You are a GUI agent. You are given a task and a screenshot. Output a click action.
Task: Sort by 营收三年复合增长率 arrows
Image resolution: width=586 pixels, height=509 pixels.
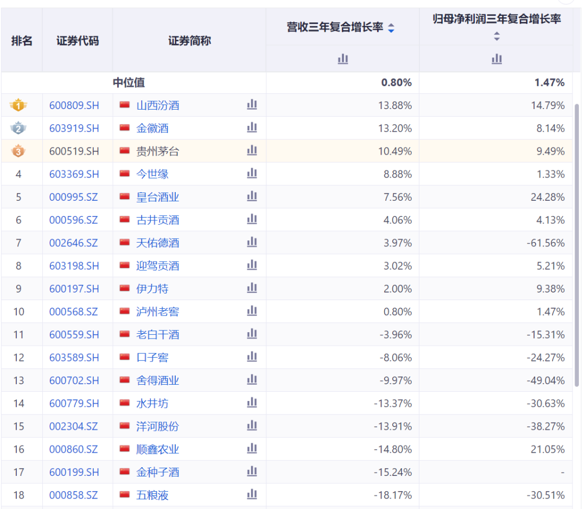click(x=391, y=28)
